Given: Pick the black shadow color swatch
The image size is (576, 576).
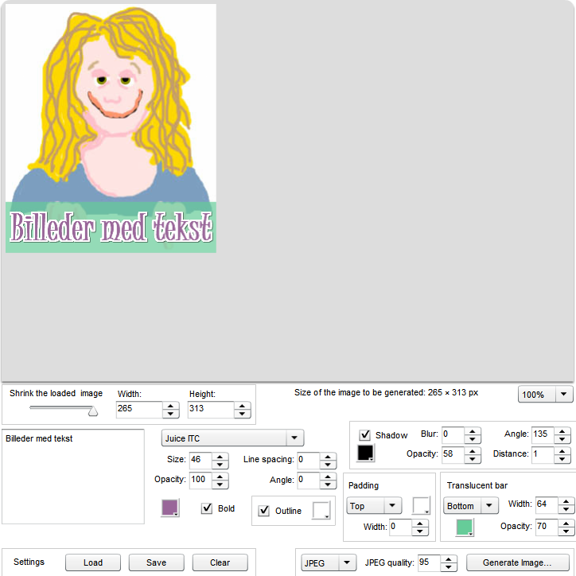Looking at the screenshot, I should pyautogui.click(x=365, y=453).
